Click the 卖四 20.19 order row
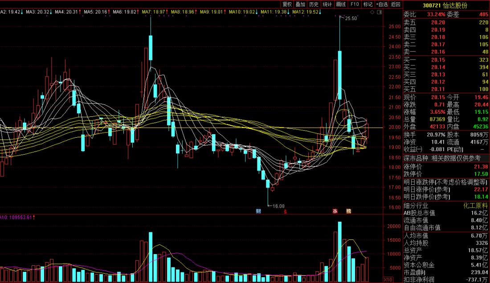This screenshot has height=283, width=490. click(x=446, y=30)
